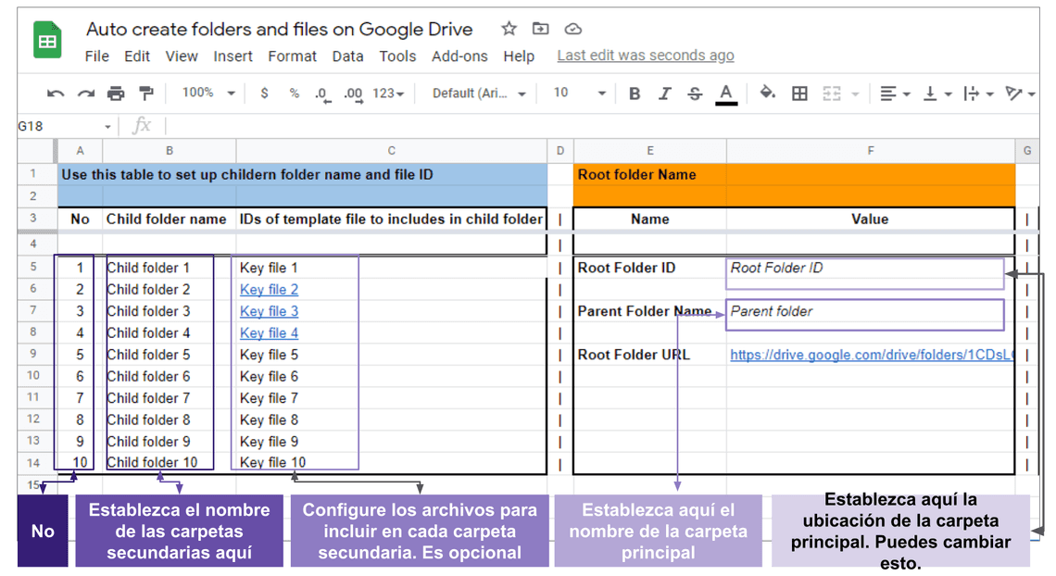Click the Google Sheets home icon
The height and width of the screenshot is (576, 1056).
tap(47, 42)
